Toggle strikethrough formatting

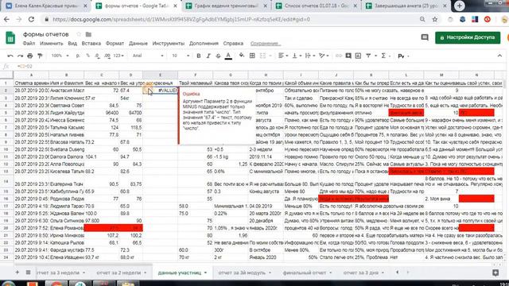click(x=218, y=56)
